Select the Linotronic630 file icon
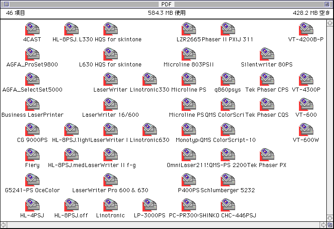The image size is (334, 229). pyautogui.click(x=150, y=129)
